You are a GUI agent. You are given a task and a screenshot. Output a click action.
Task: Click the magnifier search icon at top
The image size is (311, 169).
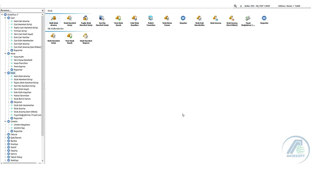(235, 6)
